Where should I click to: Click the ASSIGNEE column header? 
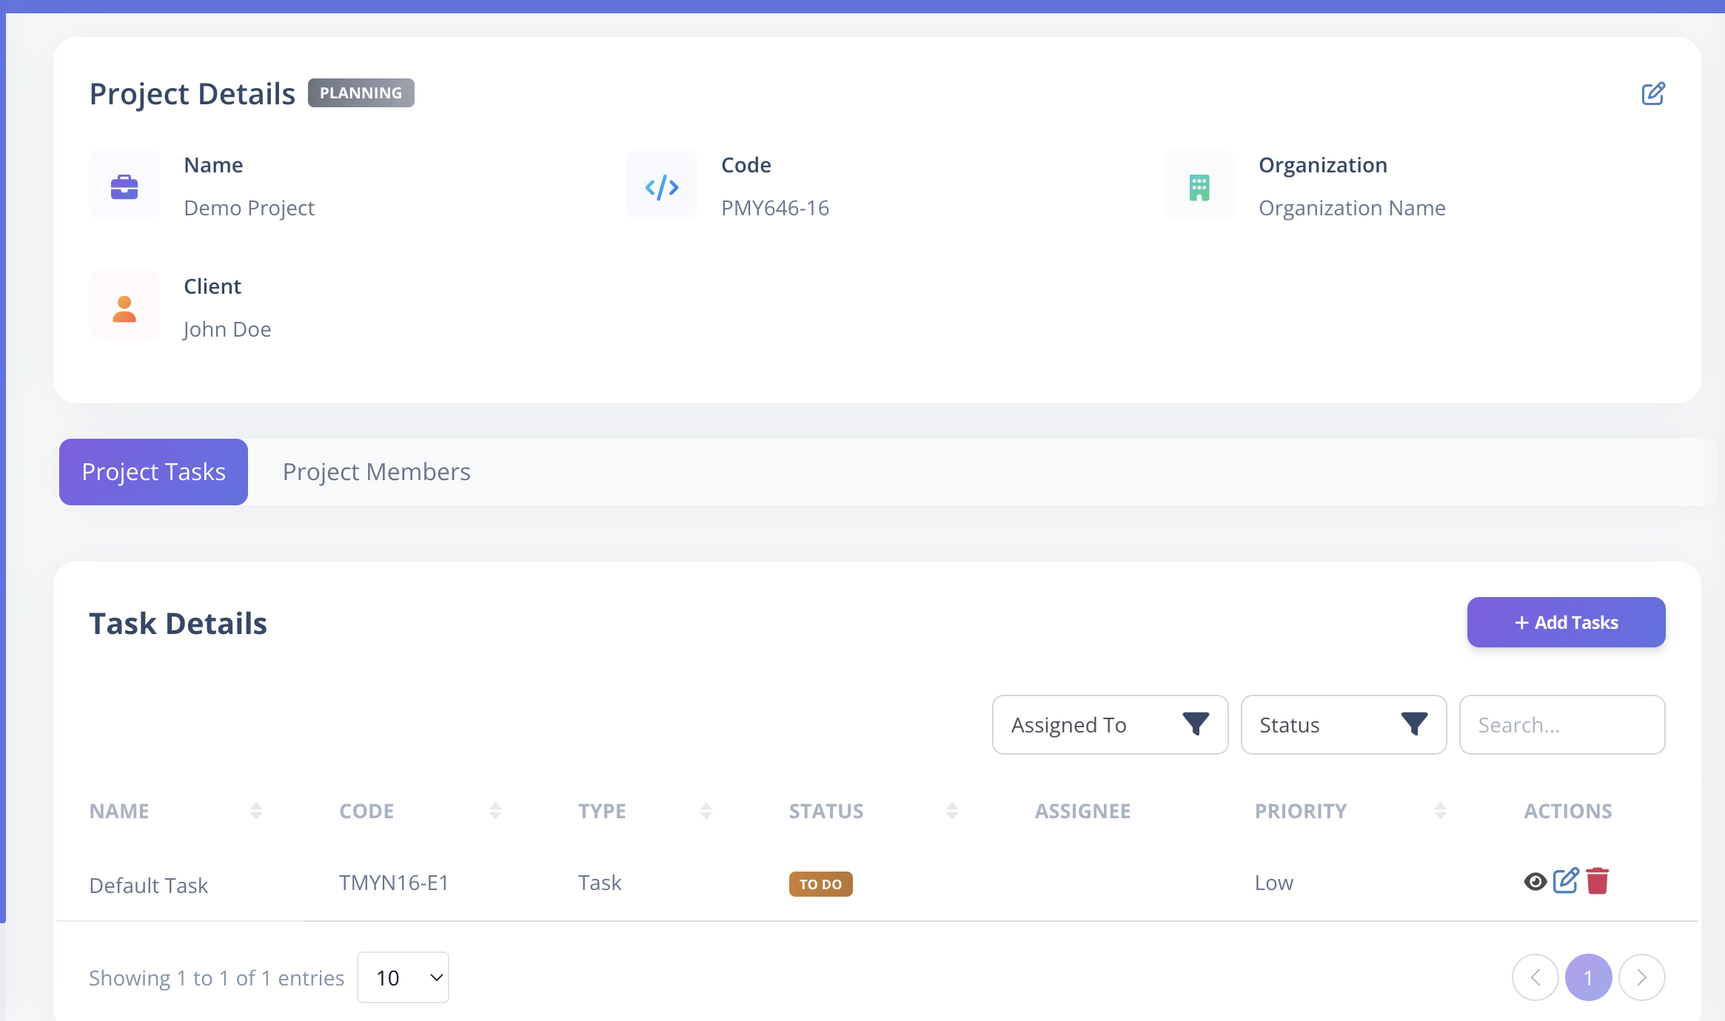coord(1082,811)
